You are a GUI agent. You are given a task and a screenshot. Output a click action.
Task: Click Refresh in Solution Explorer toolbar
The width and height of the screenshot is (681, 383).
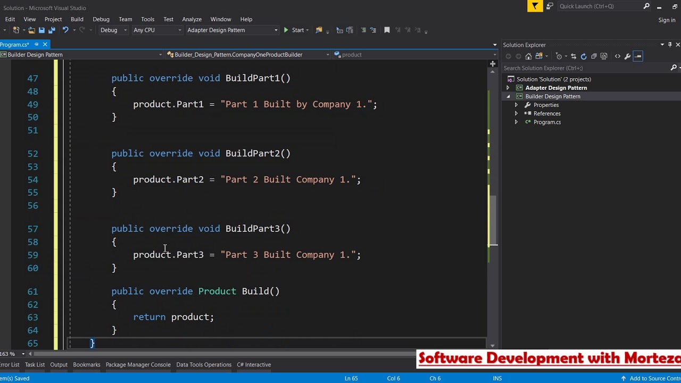[x=584, y=56]
